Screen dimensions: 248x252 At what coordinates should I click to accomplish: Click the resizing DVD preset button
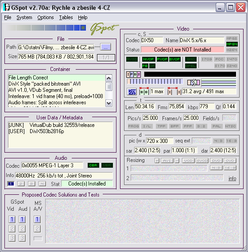[x=216, y=161]
